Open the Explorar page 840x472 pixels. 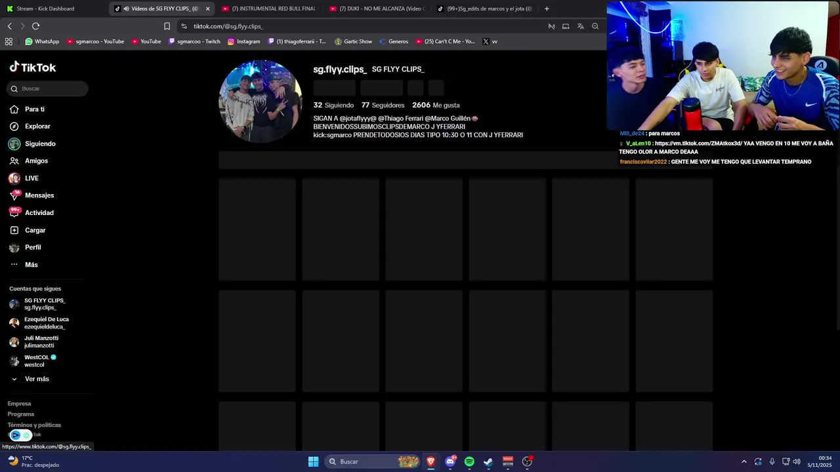[37, 127]
